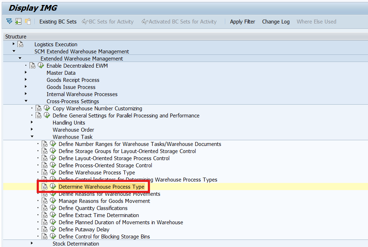Execute Define Control for Blocking Storage Bins
368x247 pixels.
coord(53,236)
